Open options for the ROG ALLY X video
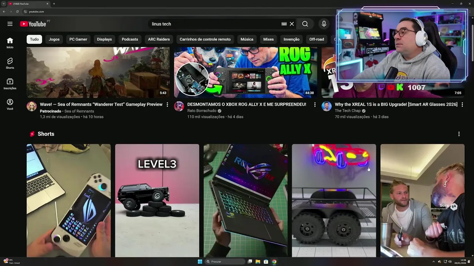The width and height of the screenshot is (474, 266). click(x=315, y=105)
